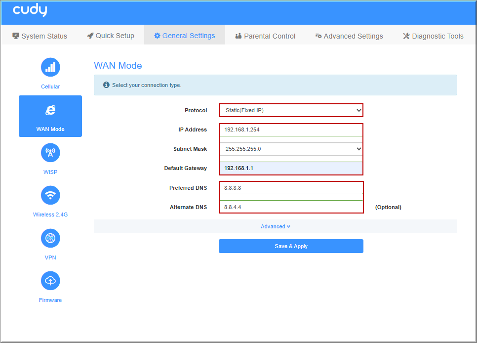477x343 pixels.
Task: Open the Firmware upload cloud icon
Action: [x=50, y=281]
